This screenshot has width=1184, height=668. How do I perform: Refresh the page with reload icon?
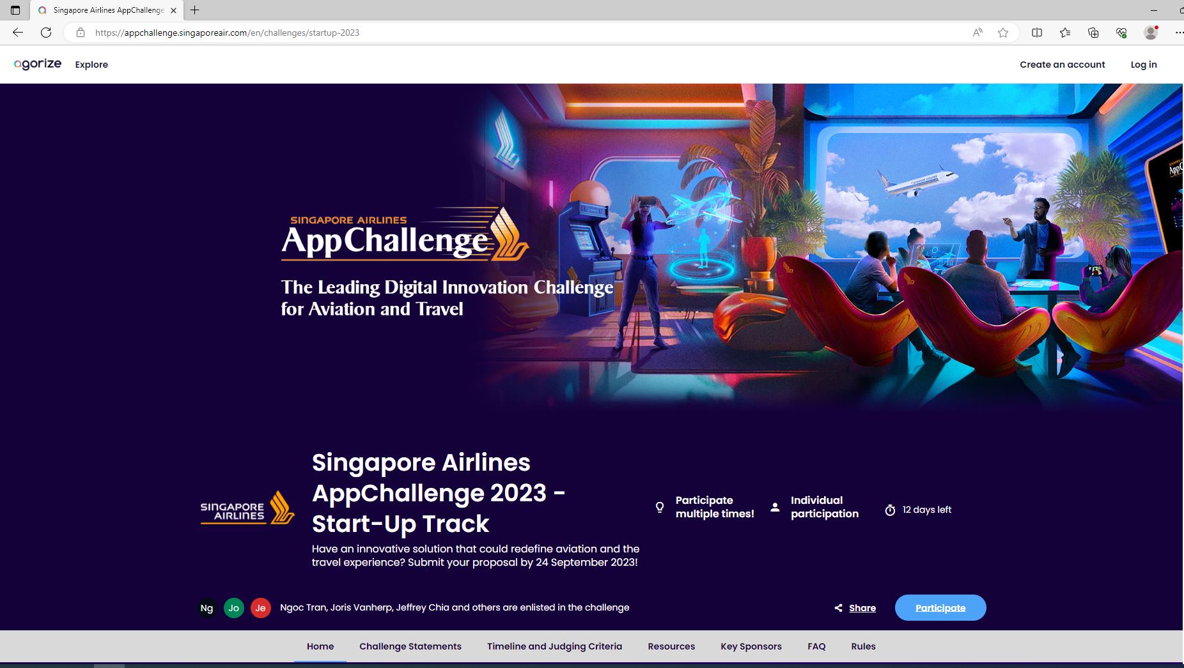click(46, 33)
